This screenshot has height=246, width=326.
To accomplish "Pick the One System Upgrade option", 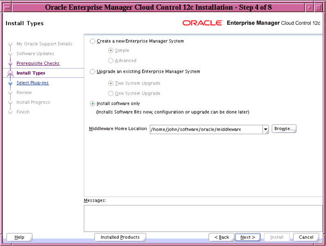I will pyautogui.click(x=111, y=93).
